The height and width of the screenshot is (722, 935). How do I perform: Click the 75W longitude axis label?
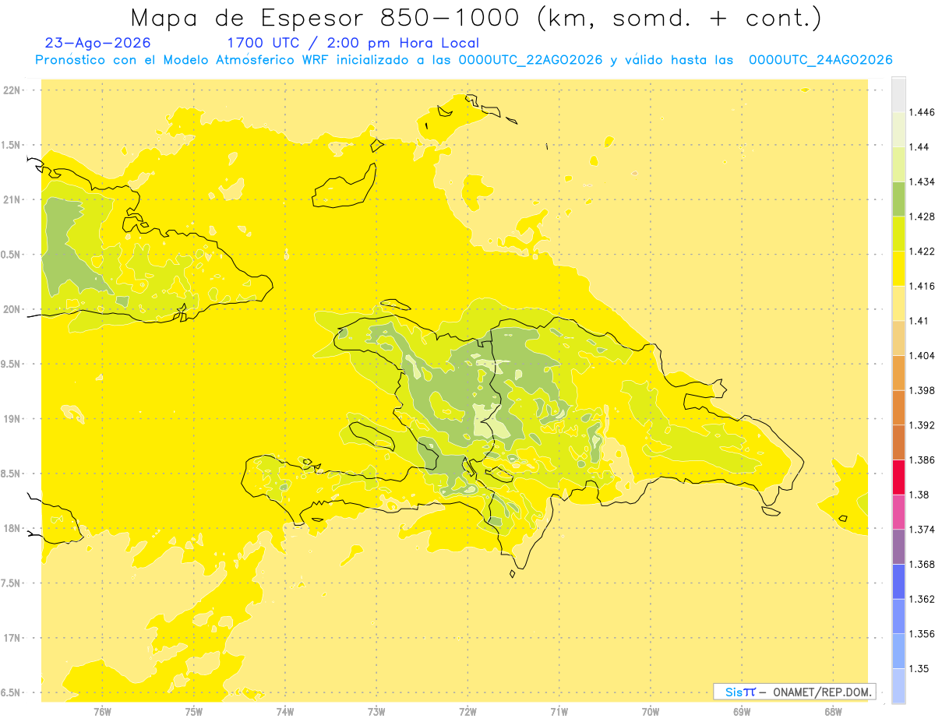click(193, 712)
